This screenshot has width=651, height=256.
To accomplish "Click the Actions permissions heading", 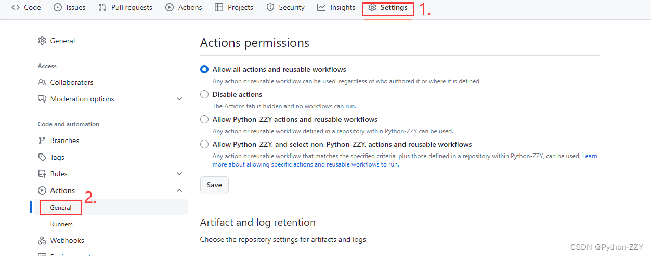I will click(x=255, y=43).
